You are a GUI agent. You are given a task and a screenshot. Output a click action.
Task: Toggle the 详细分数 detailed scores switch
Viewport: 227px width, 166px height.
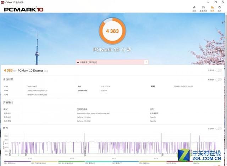tap(218, 70)
